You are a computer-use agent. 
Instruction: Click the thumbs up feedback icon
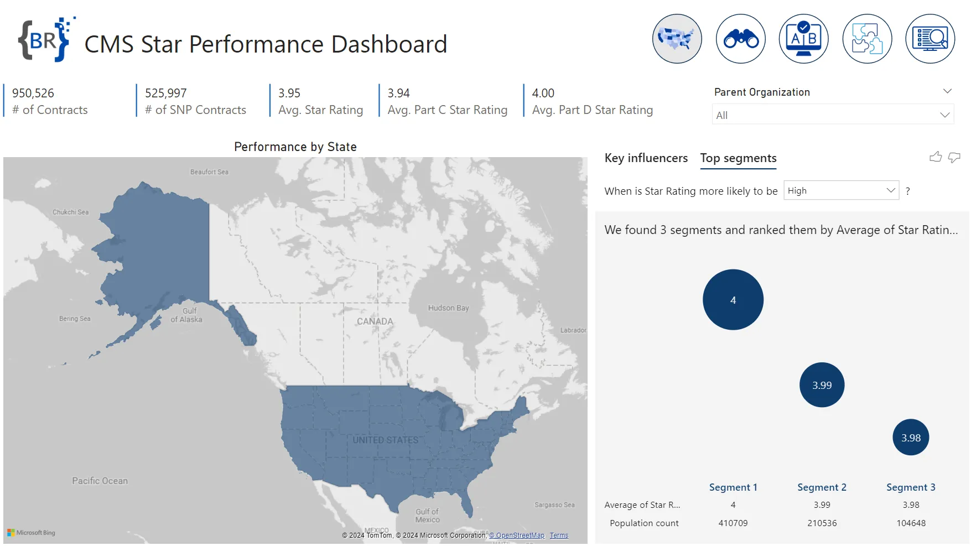coord(935,158)
